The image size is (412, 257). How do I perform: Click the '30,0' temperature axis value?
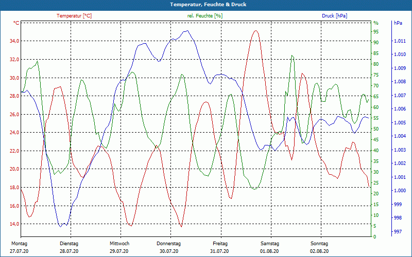click(x=15, y=78)
